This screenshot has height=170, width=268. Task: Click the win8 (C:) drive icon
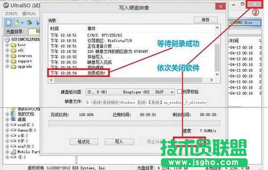13,125
